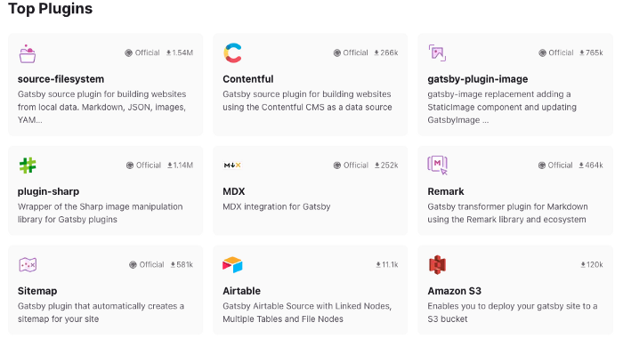Click the Airtable 11.1k download count

tap(387, 264)
